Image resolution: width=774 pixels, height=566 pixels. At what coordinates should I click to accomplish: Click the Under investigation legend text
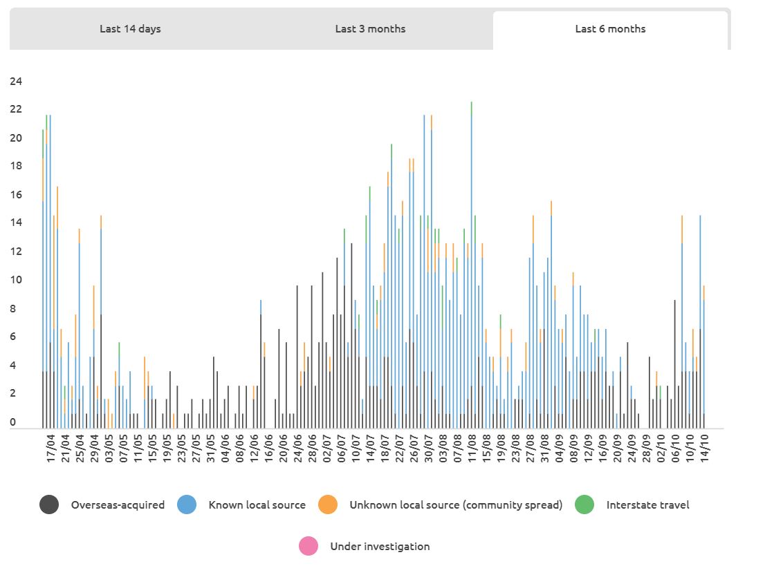coord(380,547)
